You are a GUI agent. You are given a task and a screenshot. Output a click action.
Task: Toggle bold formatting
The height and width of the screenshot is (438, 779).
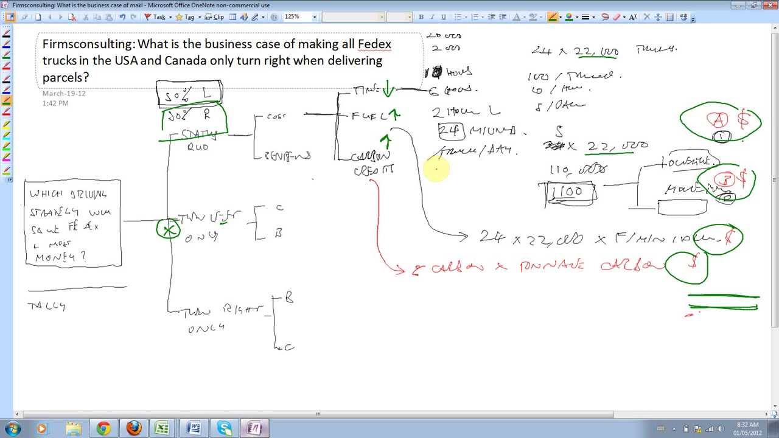click(421, 17)
